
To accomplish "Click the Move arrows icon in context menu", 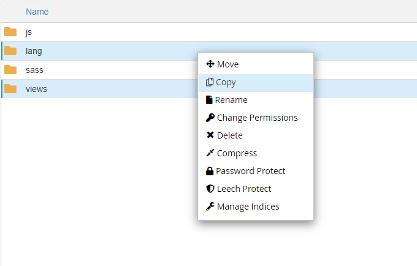I will pos(210,64).
